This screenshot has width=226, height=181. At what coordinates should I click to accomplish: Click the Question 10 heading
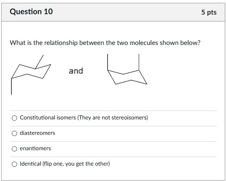(x=31, y=11)
